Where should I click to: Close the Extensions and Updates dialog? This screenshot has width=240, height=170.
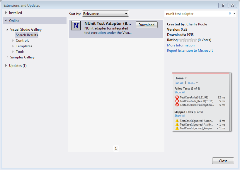223,161
